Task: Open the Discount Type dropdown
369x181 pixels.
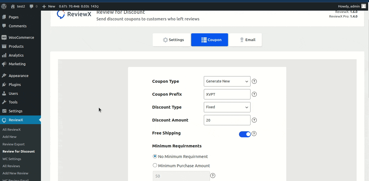Action: coord(227,107)
